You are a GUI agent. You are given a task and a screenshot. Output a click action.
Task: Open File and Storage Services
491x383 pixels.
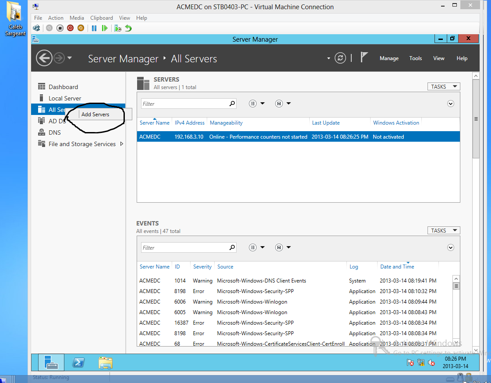click(82, 144)
